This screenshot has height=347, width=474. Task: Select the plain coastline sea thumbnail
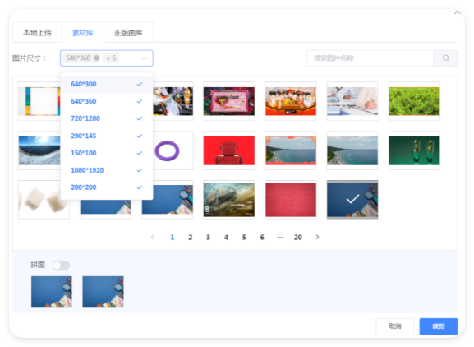pos(352,150)
